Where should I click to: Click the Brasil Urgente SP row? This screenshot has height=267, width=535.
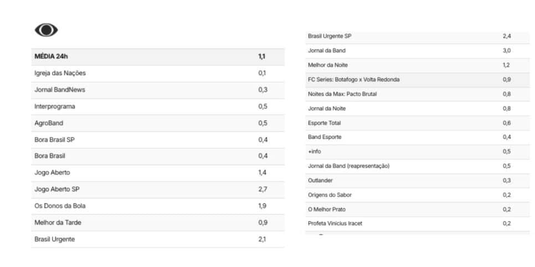point(417,36)
